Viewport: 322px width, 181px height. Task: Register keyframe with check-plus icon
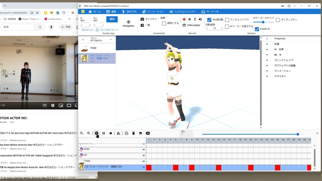tap(126, 133)
